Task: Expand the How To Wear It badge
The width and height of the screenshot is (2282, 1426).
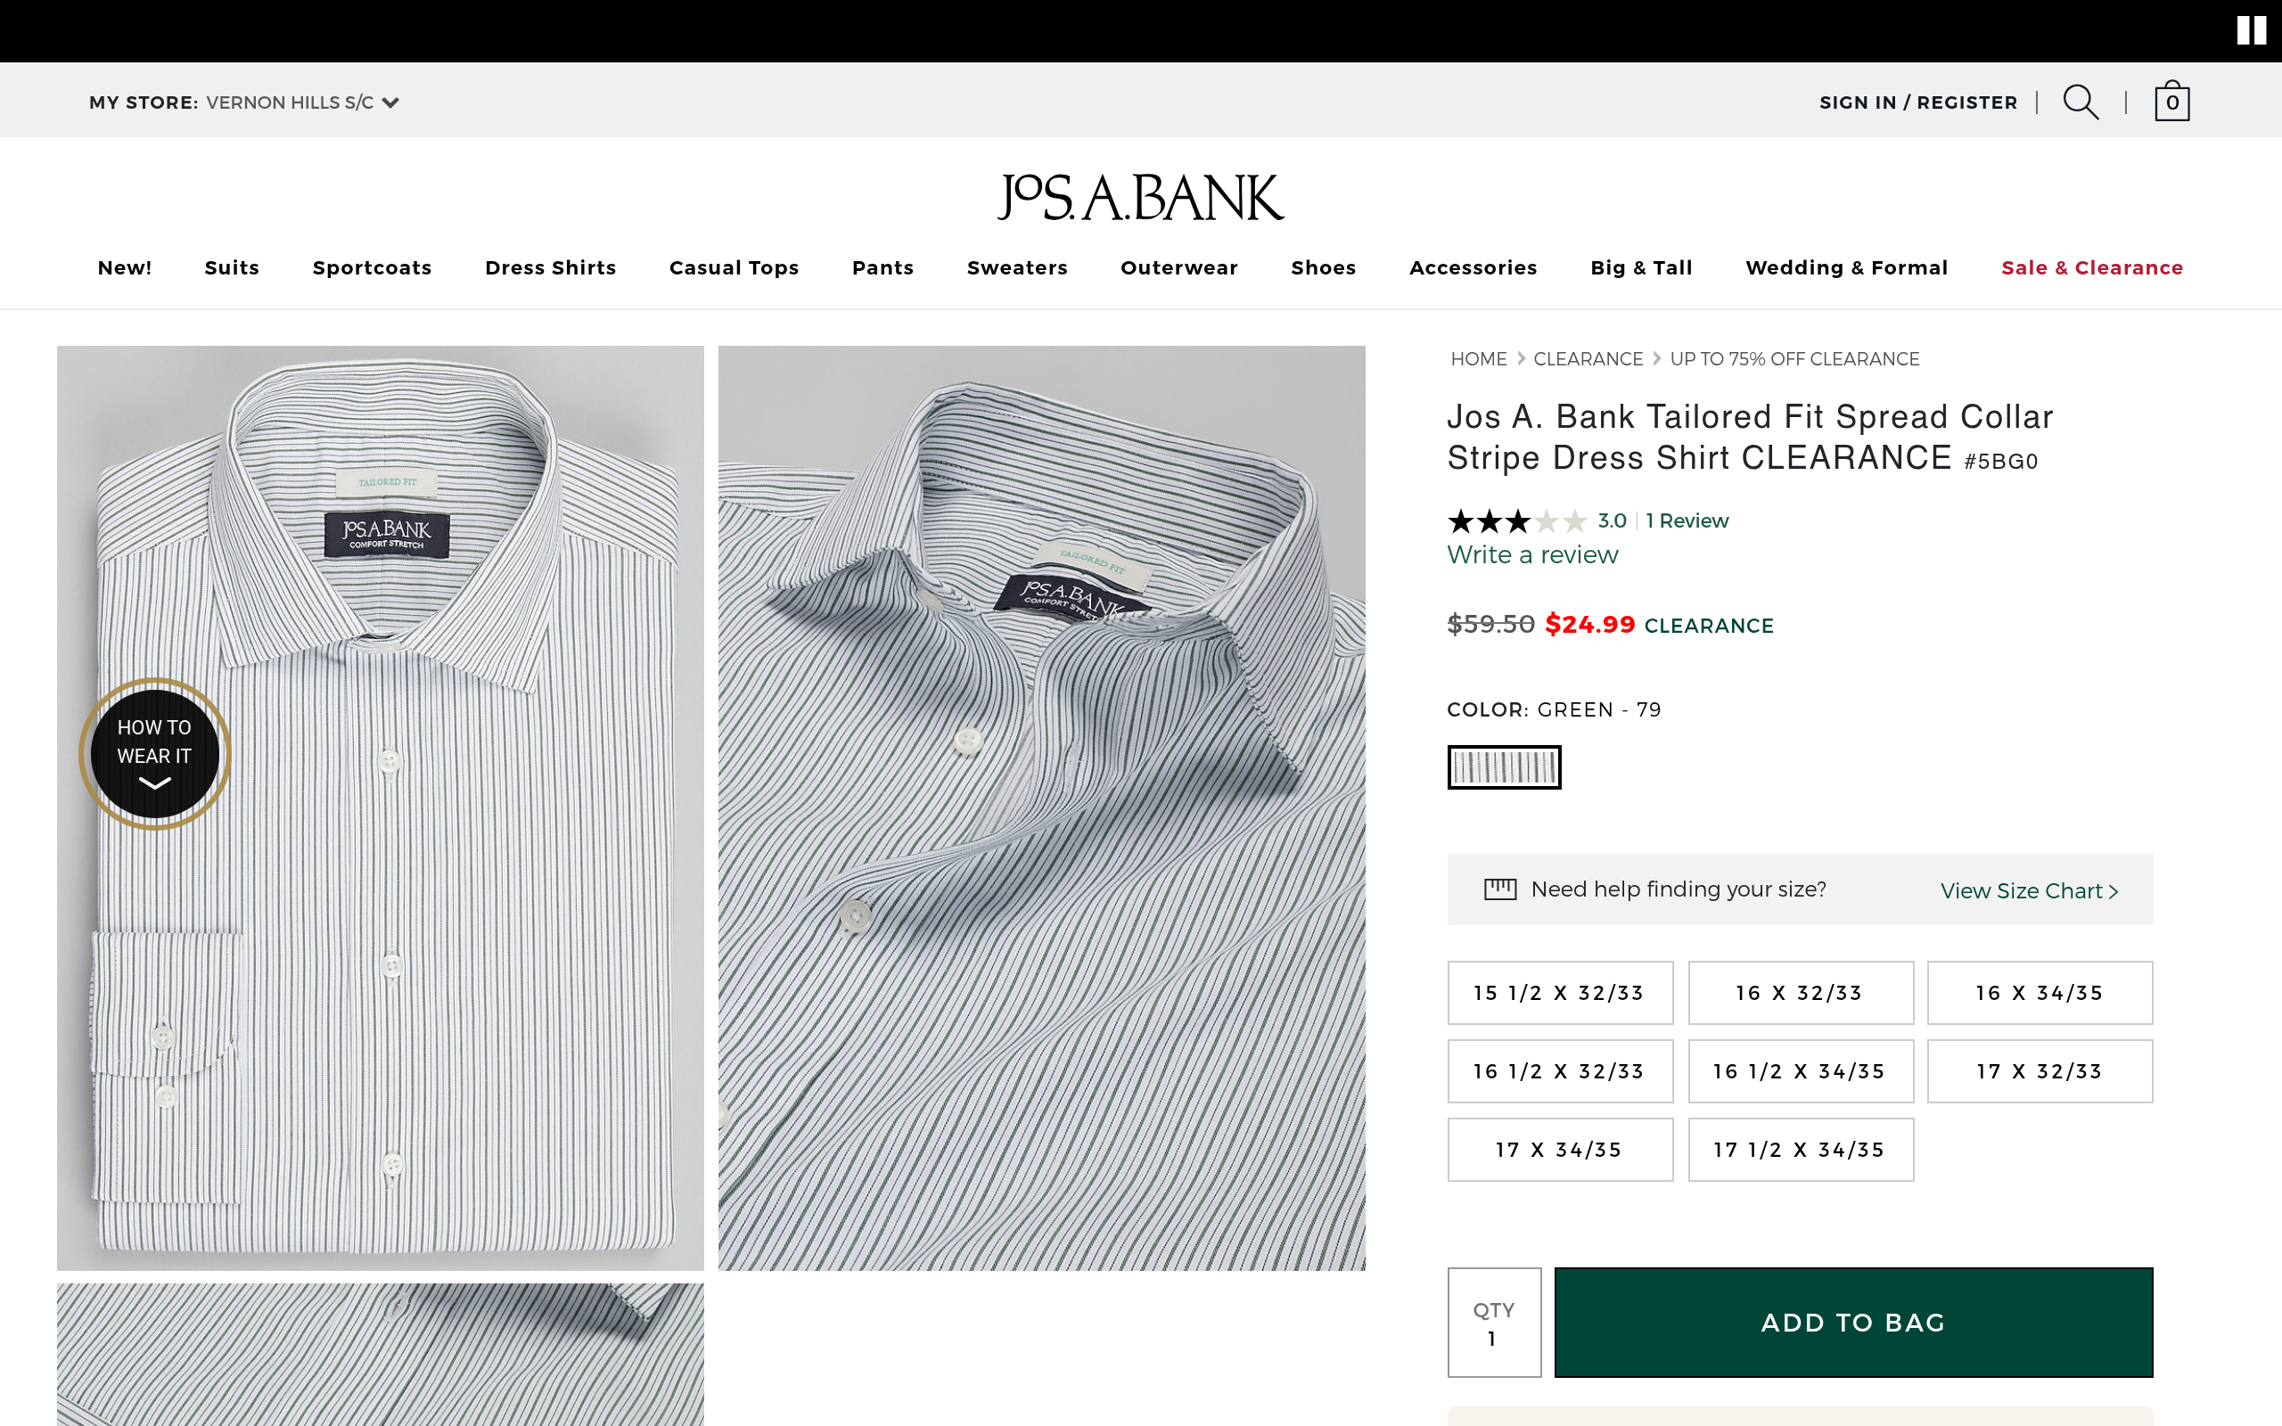Action: [154, 754]
